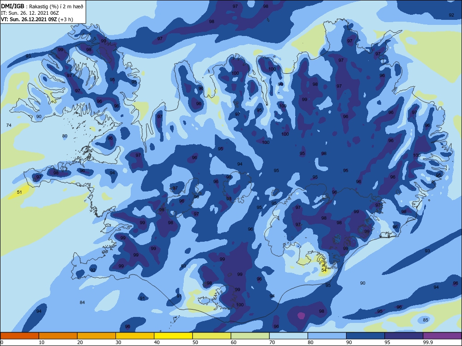462x346 pixels.
Task: Click the pale green 60–70 legend swatch
Action: tap(250, 336)
